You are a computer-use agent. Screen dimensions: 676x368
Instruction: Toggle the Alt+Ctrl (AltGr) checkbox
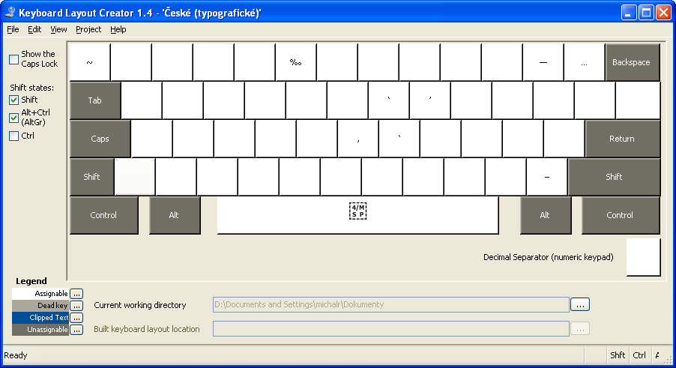(x=13, y=118)
